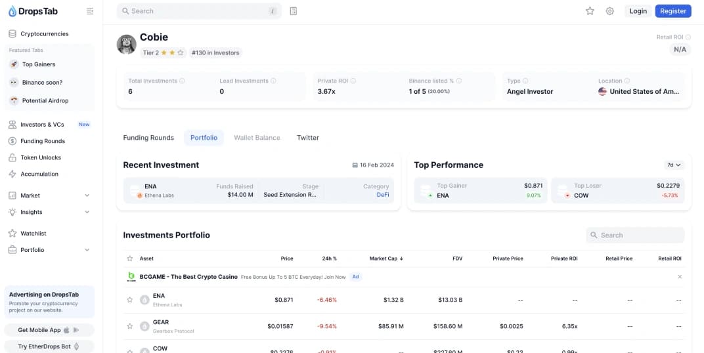Expand the Insights sidebar section
The width and height of the screenshot is (704, 353).
pyautogui.click(x=87, y=212)
